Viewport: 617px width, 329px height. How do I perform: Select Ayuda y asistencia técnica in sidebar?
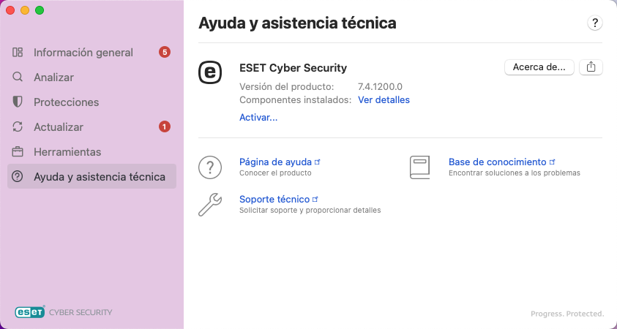tap(99, 177)
